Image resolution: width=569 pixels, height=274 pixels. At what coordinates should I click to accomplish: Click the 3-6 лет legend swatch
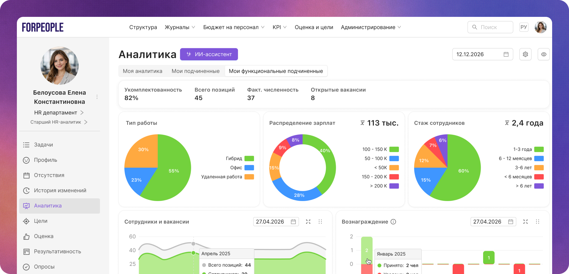539,168
